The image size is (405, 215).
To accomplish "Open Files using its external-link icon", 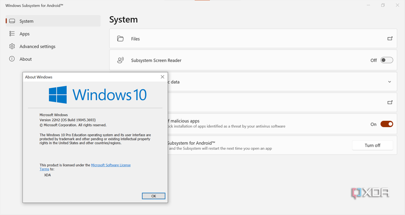I will (390, 39).
